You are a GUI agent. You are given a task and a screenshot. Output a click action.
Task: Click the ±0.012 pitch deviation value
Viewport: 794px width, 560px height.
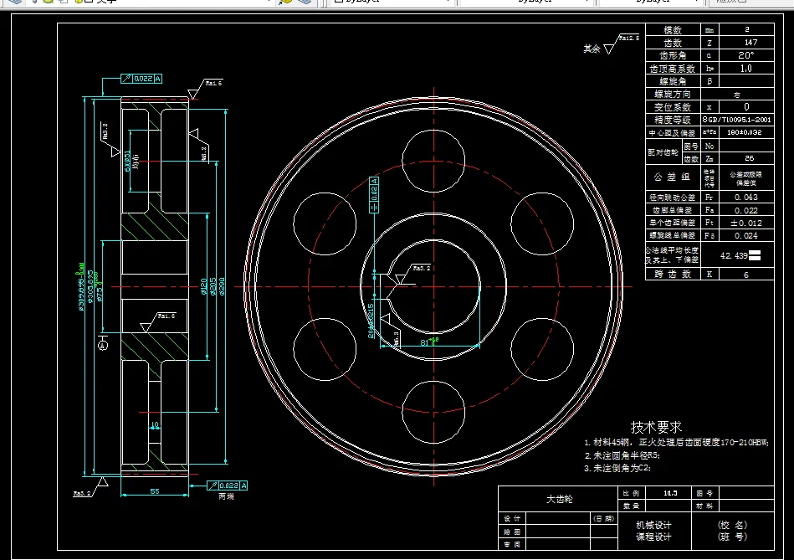[746, 223]
